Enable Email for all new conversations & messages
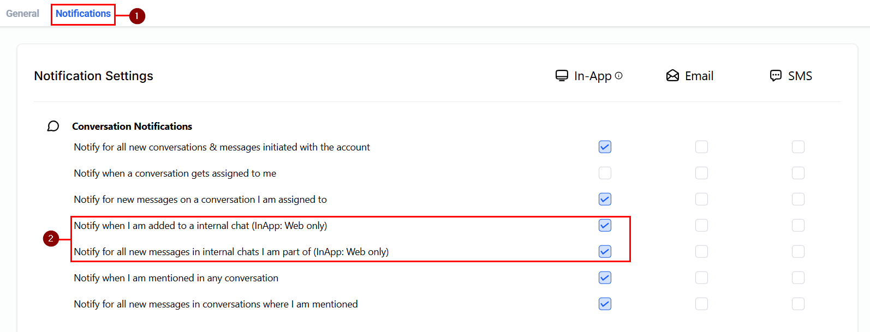Image resolution: width=870 pixels, height=332 pixels. (701, 147)
